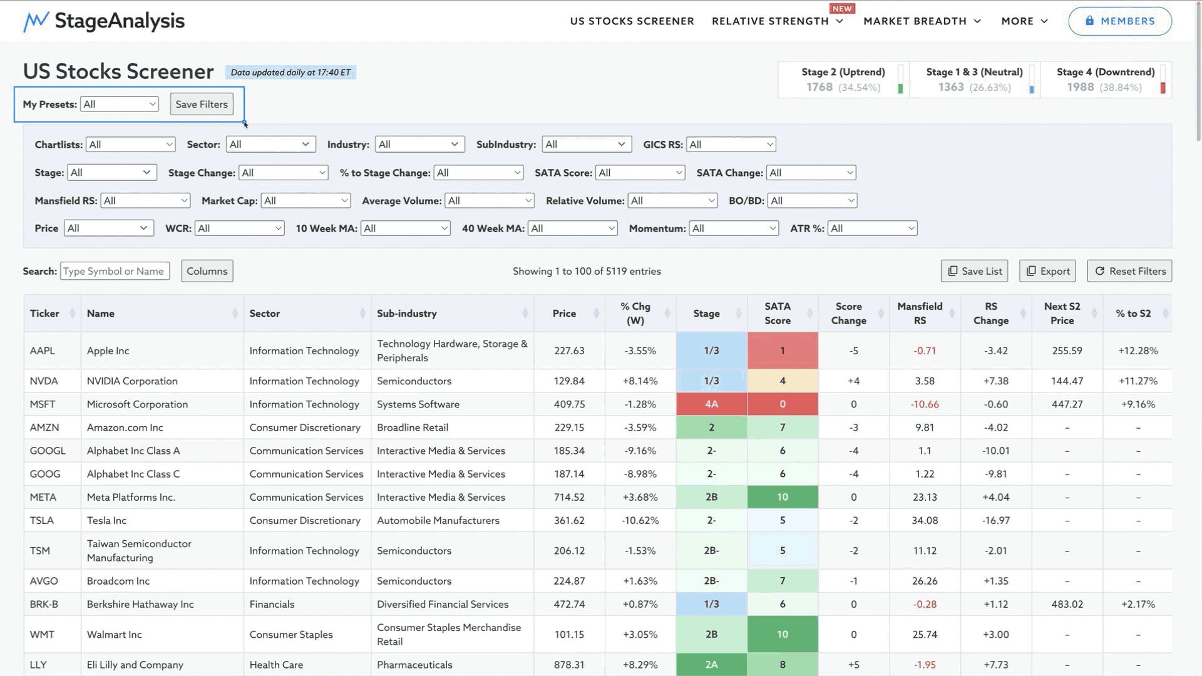Click the Export button icon
This screenshot has height=676, width=1202.
point(1030,271)
